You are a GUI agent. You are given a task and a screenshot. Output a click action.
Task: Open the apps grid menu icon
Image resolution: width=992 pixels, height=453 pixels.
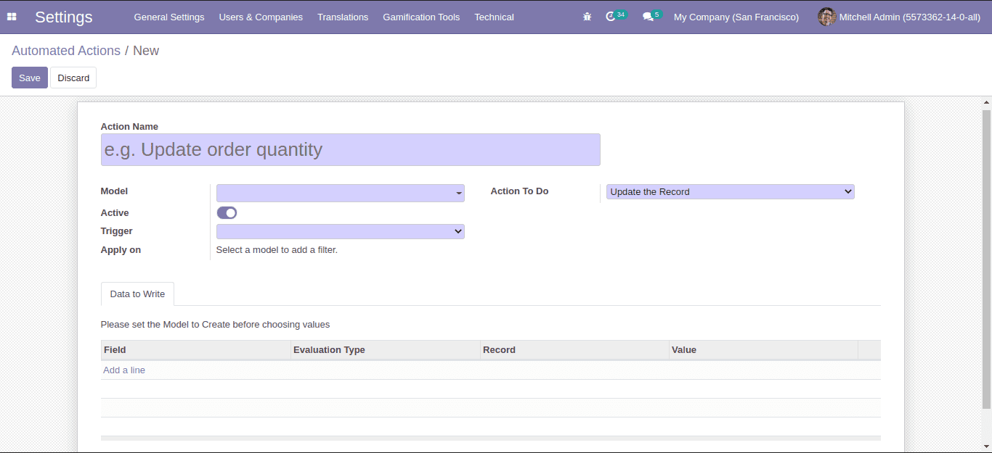(12, 17)
